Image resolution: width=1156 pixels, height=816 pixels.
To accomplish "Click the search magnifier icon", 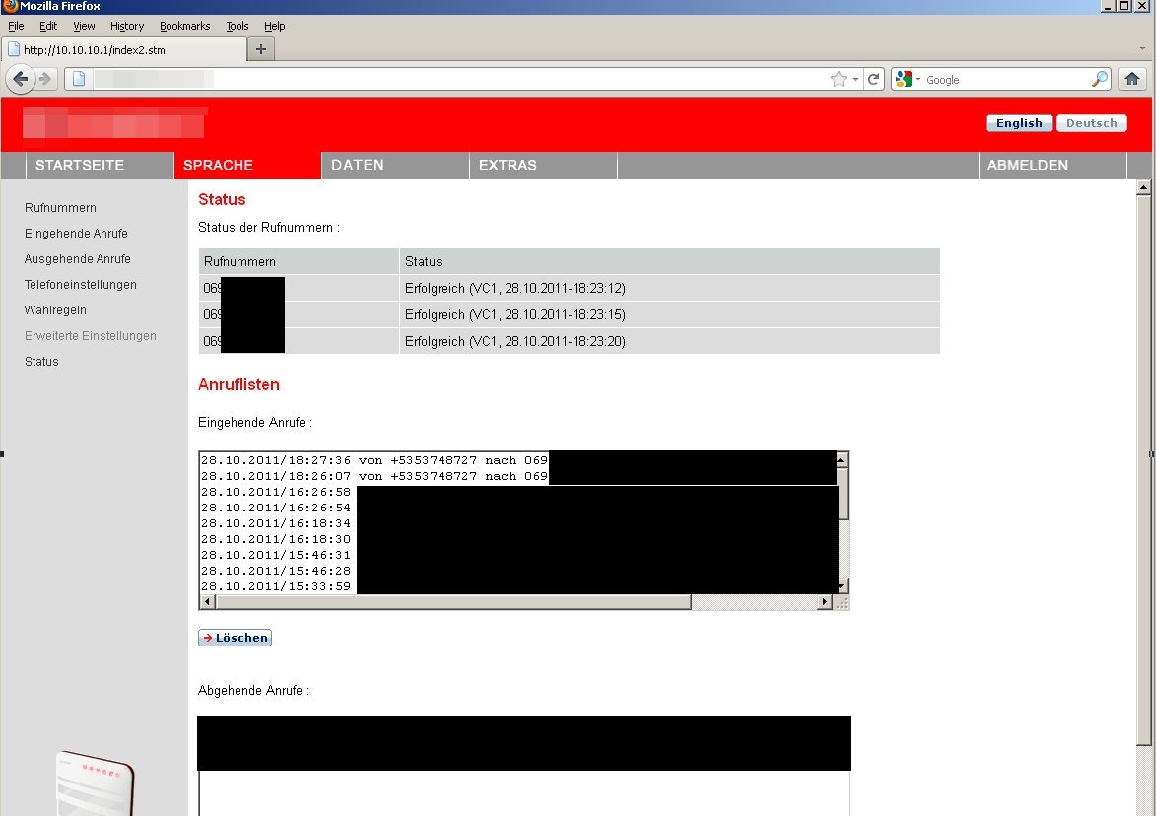I will [1100, 80].
